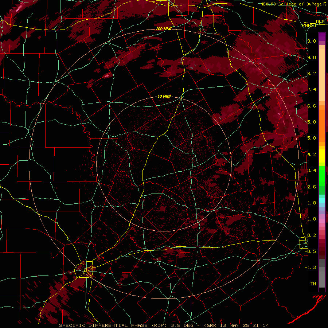Click the -1.3 value on color scale

click(x=310, y=268)
